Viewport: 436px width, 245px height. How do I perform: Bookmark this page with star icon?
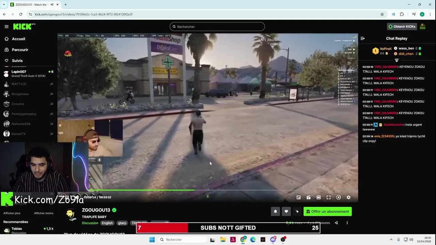pyautogui.click(x=382, y=14)
